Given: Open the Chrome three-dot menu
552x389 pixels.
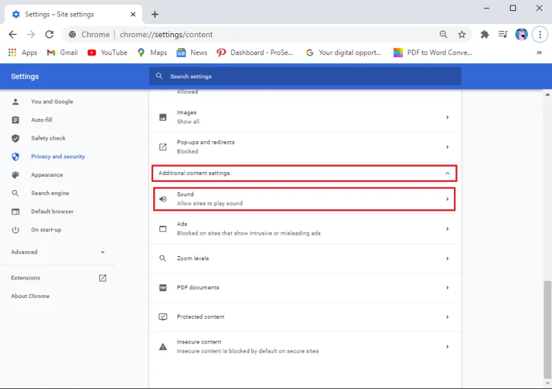Looking at the screenshot, I should [540, 34].
